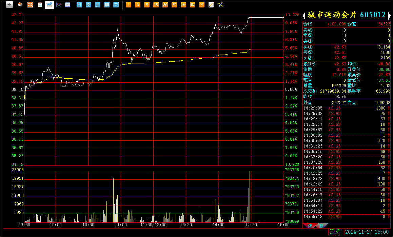Refresh data with the orange arrows icon
Viewport: 393px width, 237px height.
tap(30, 4)
